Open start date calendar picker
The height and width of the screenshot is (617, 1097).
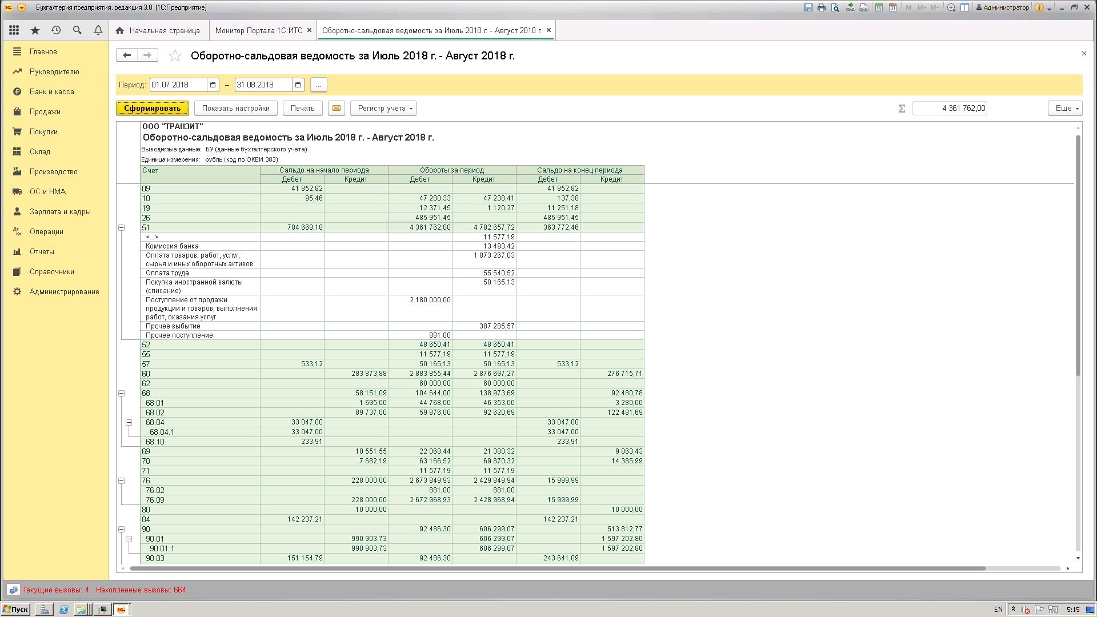213,85
